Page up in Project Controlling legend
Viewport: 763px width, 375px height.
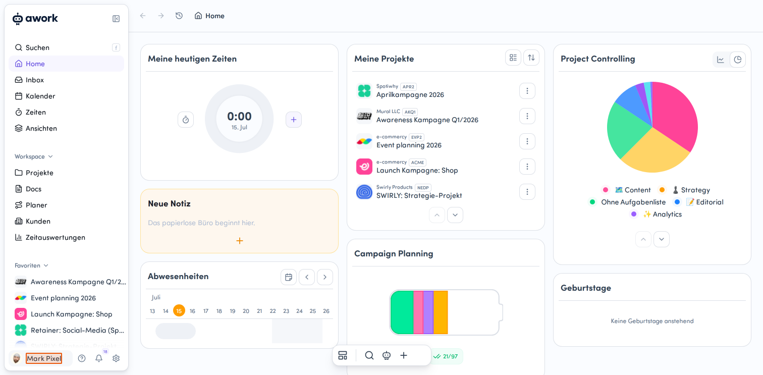click(x=643, y=239)
